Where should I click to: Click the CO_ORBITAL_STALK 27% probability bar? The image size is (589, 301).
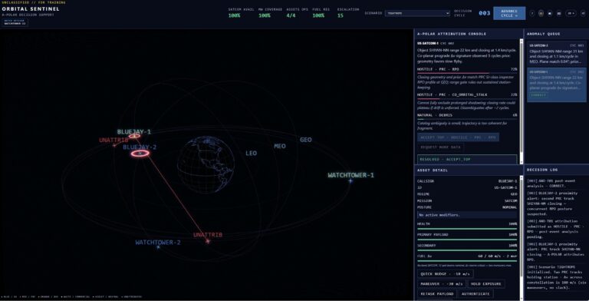pyautogui.click(x=467, y=98)
